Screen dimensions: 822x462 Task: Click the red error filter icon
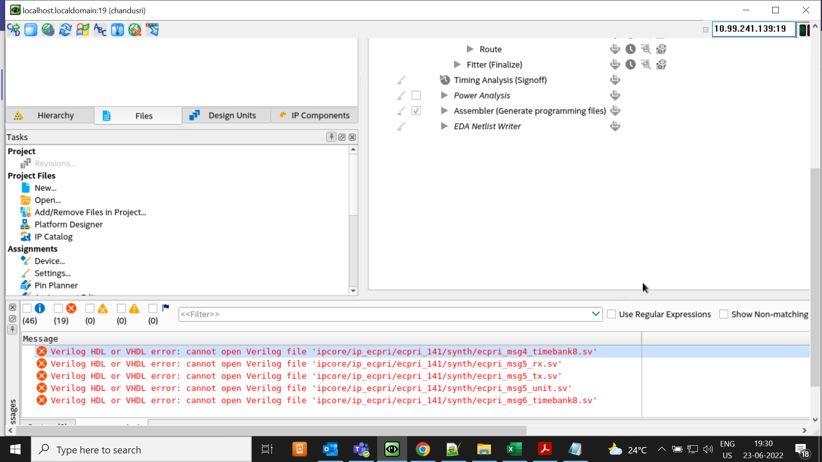tap(71, 308)
